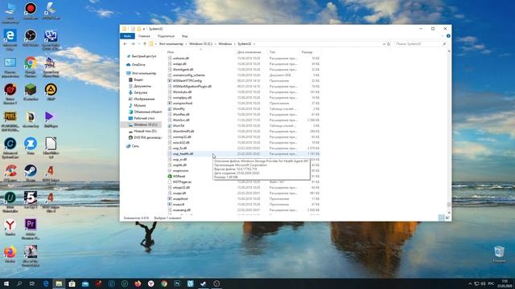Image resolution: width=515 pixels, height=289 pixels.
Task: Click the Windows Start button
Action: (6, 283)
